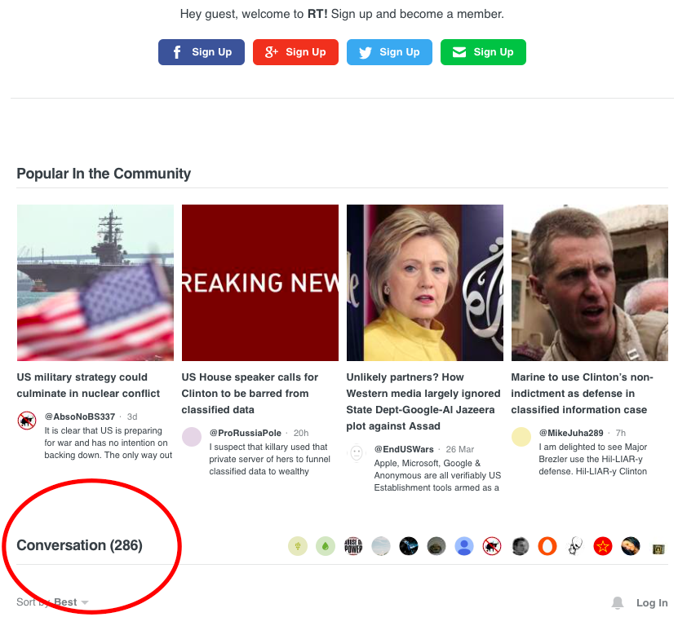Viewport: 678px width, 617px height.
Task: View the @AbsoNoBS337 username
Action: tap(80, 416)
